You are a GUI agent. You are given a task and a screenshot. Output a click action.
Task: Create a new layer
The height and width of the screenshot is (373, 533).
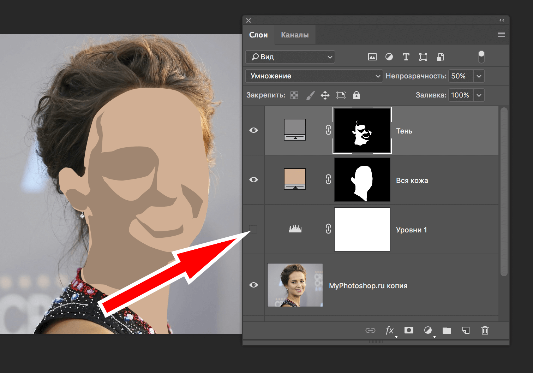(x=466, y=331)
